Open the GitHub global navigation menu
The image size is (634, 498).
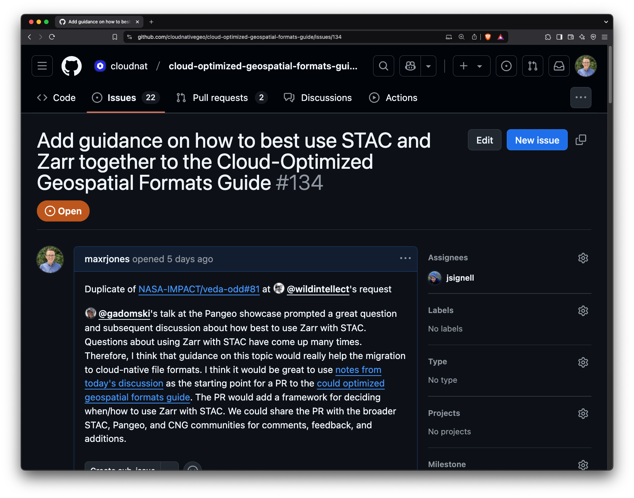[x=42, y=66]
